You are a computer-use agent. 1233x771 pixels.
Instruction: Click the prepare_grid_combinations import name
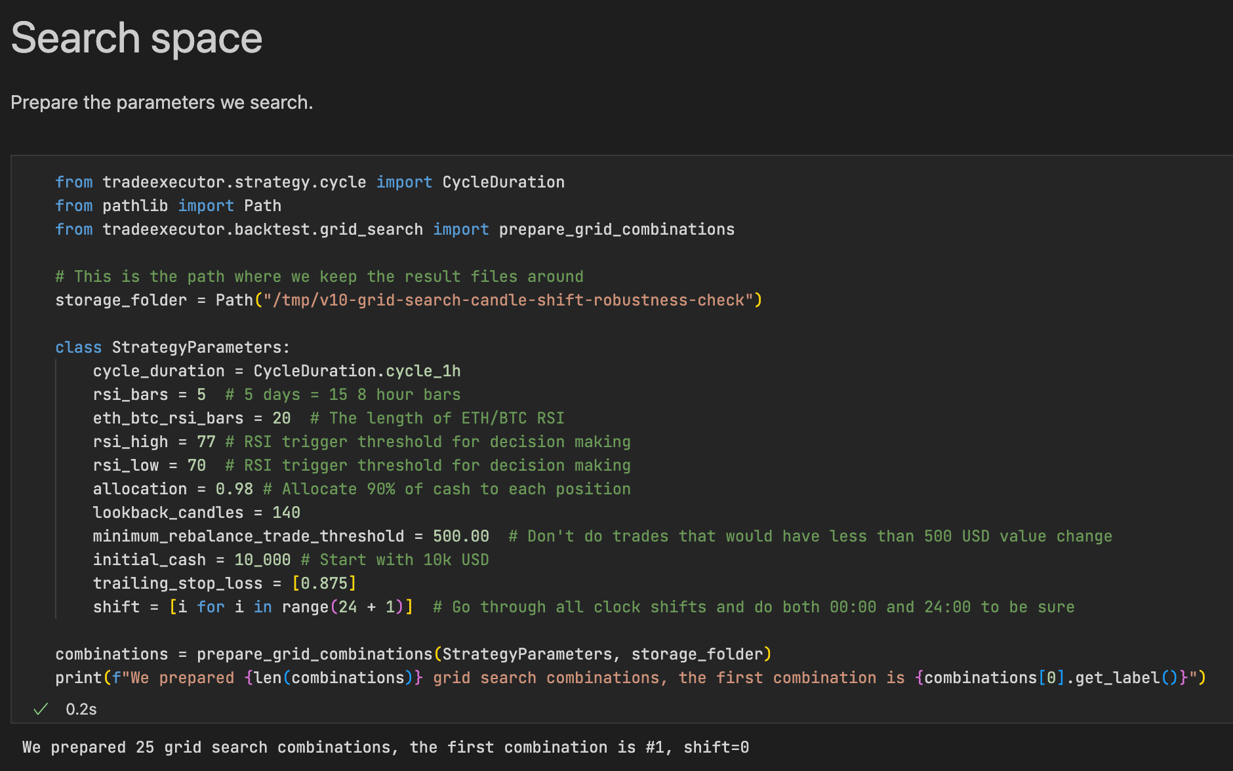616,229
